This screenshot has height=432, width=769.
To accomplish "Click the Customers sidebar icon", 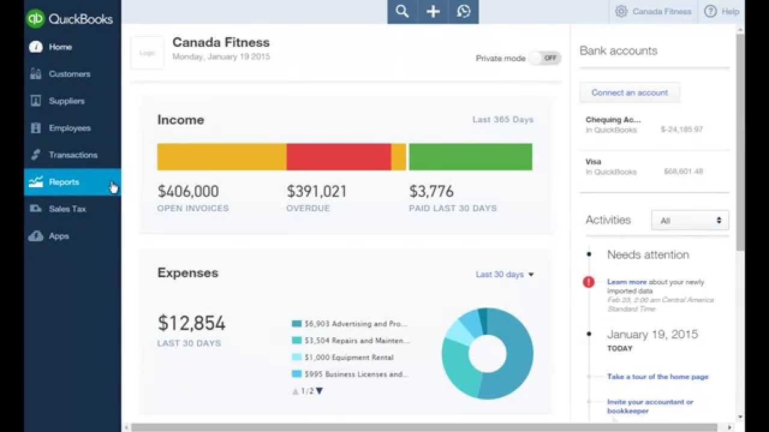I will (x=36, y=74).
